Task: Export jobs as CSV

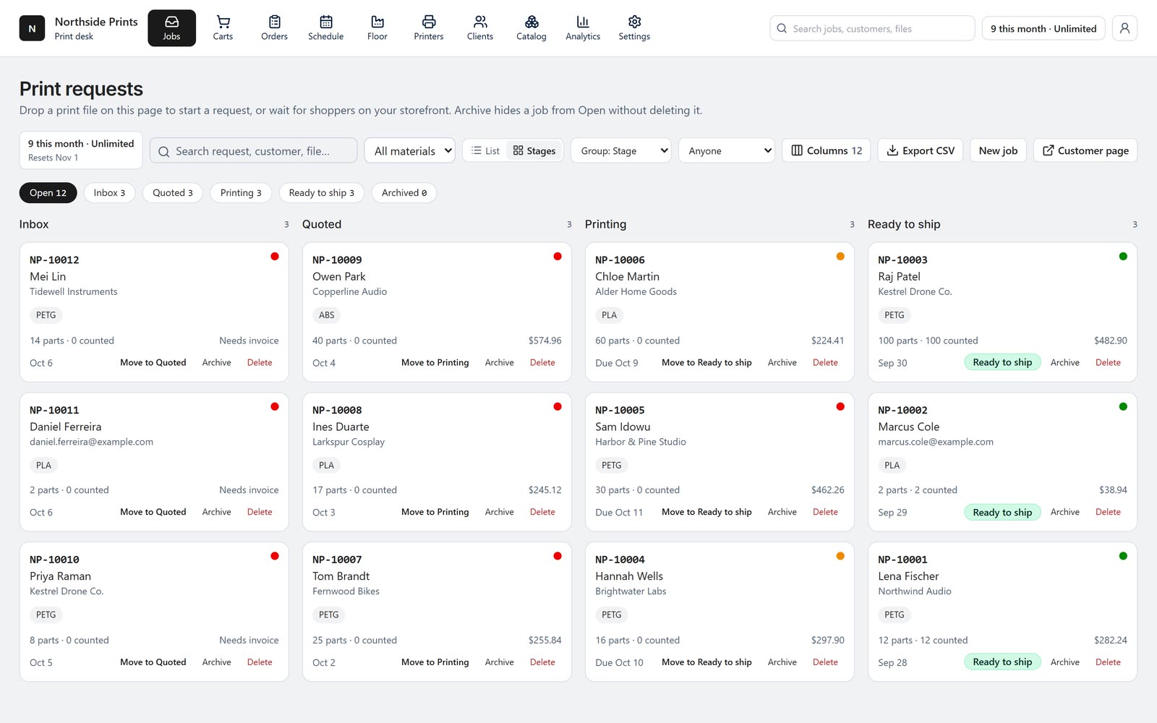Action: pos(920,150)
